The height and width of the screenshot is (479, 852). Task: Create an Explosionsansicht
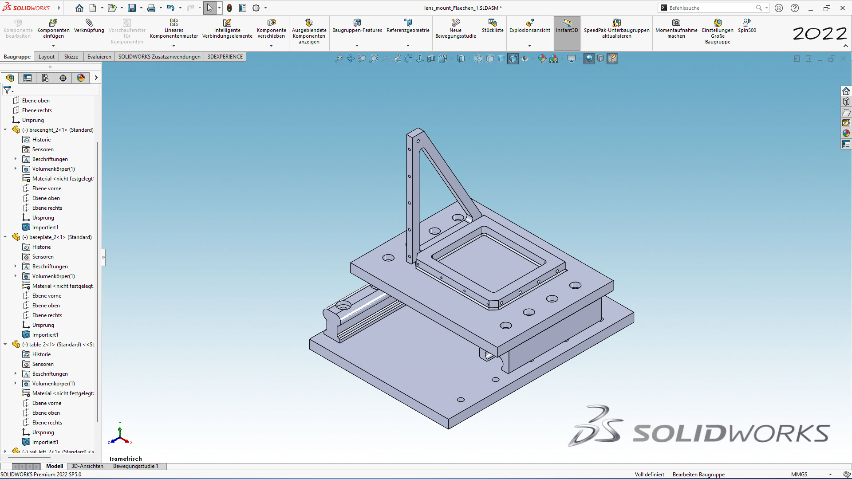(529, 26)
